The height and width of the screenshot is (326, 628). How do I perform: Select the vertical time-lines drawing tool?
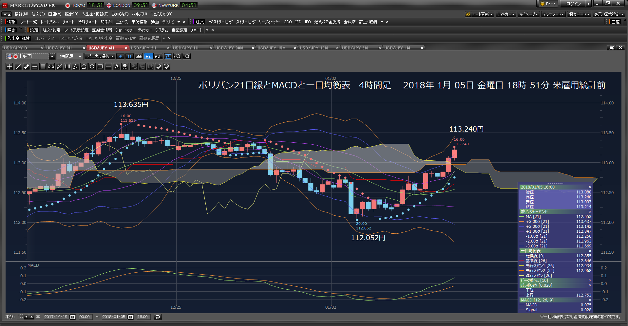[67, 66]
